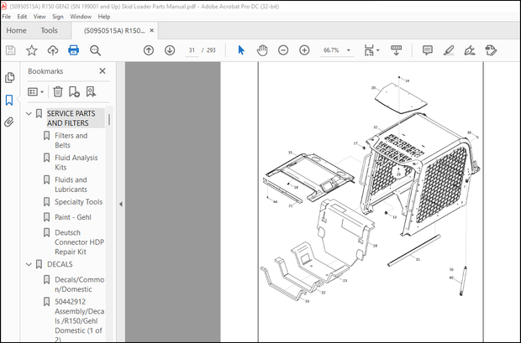Open the bookmarks options menu dropdown

[36, 92]
